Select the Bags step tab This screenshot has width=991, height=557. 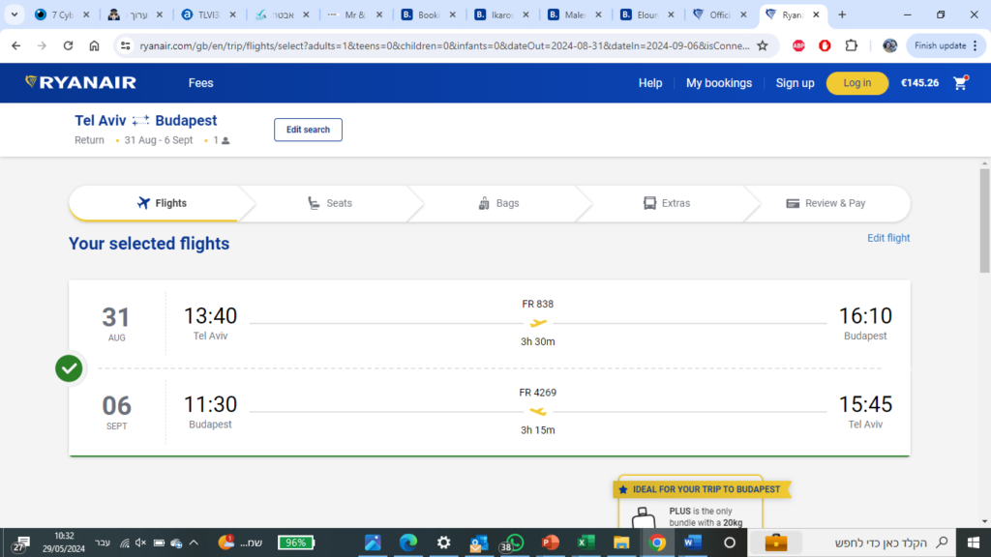[x=498, y=203]
